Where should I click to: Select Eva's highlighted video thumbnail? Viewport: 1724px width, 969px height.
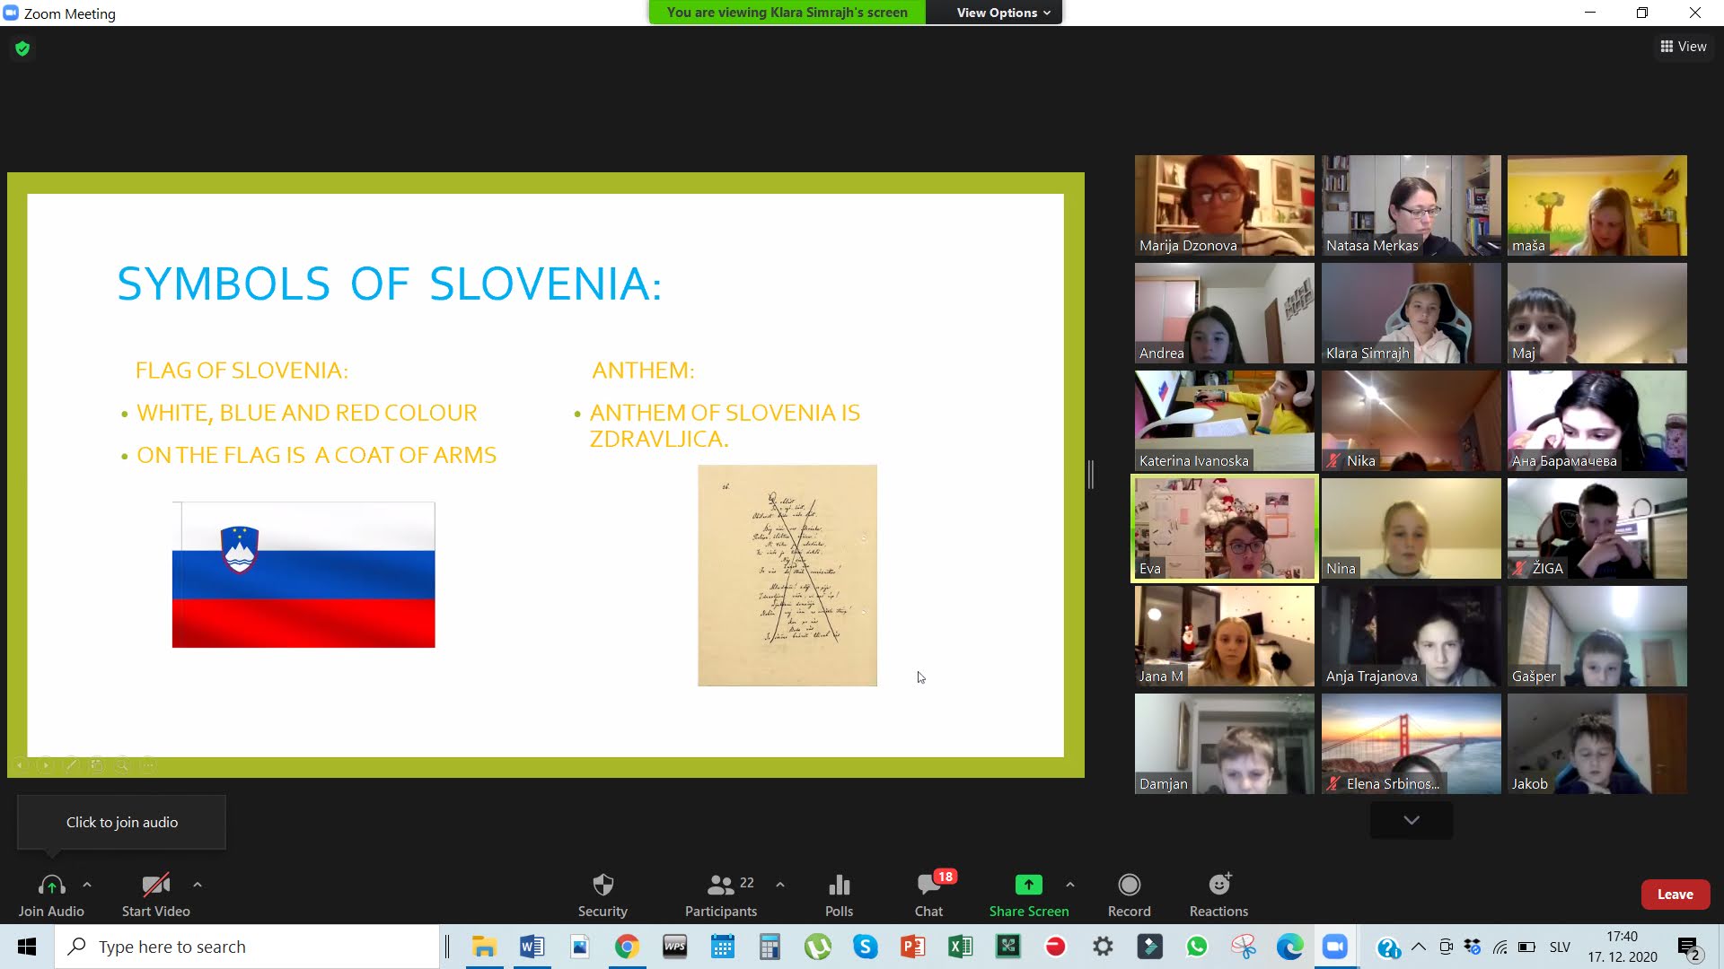pos(1224,528)
